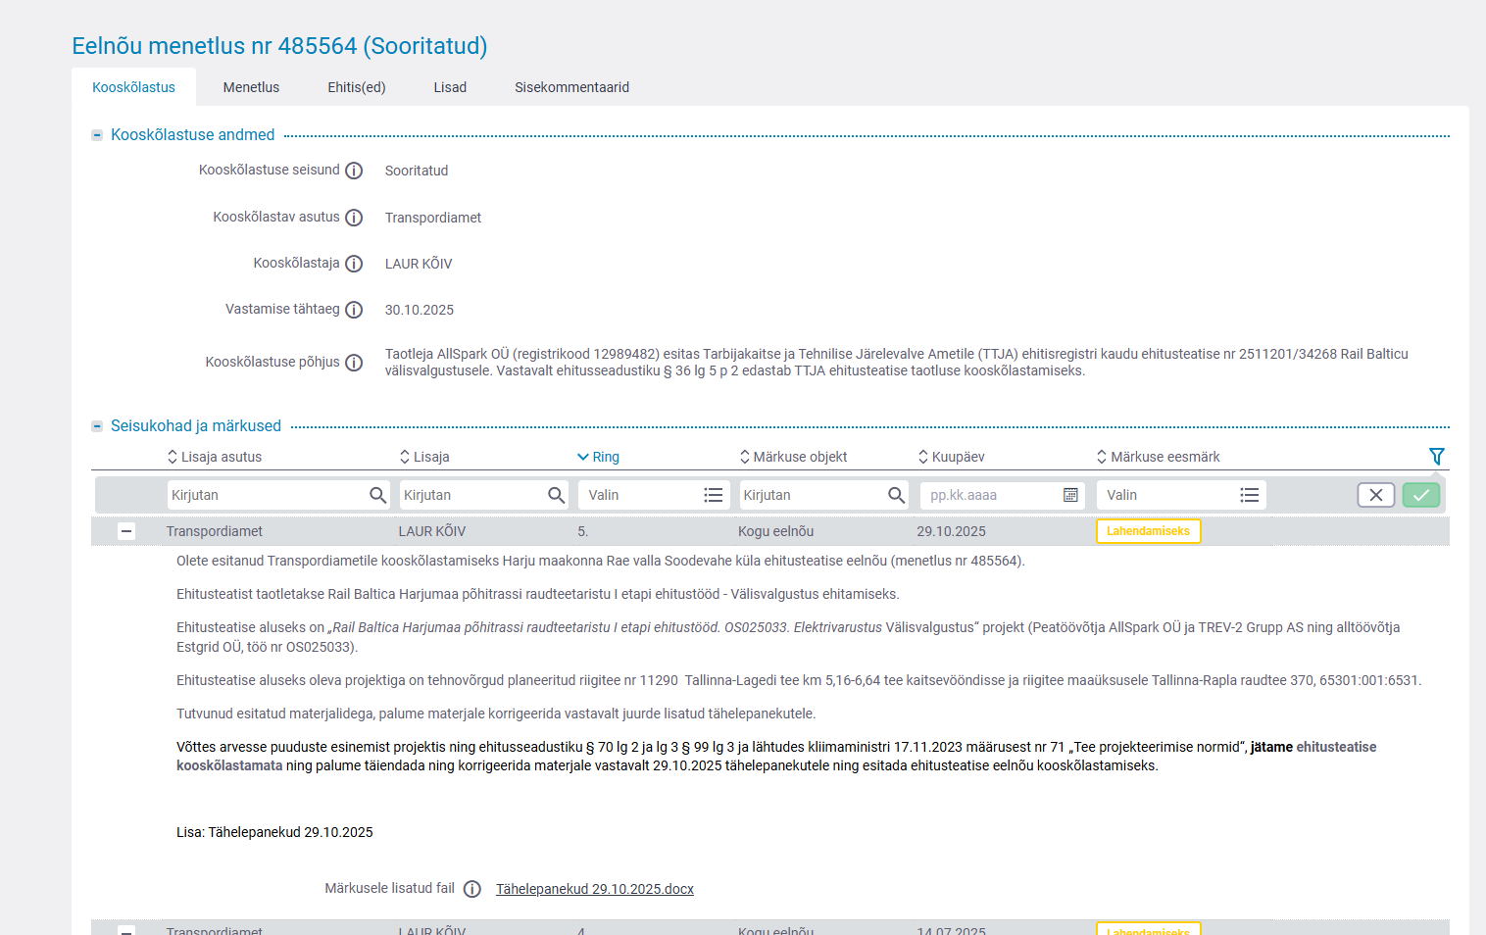Download Tähelepanekud 29.10.2025.docx file
Screen dimensions: 1486x935
[x=594, y=889]
